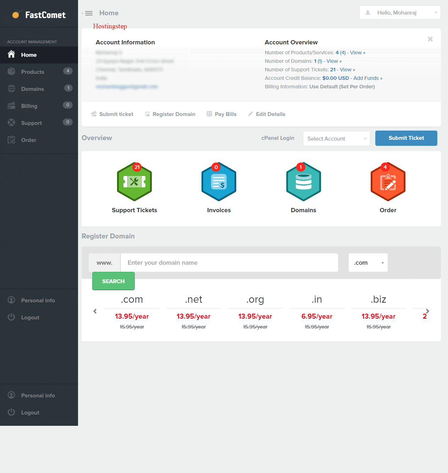Open the Support Tickets hexagon icon
This screenshot has width=448, height=473.
pos(134,182)
